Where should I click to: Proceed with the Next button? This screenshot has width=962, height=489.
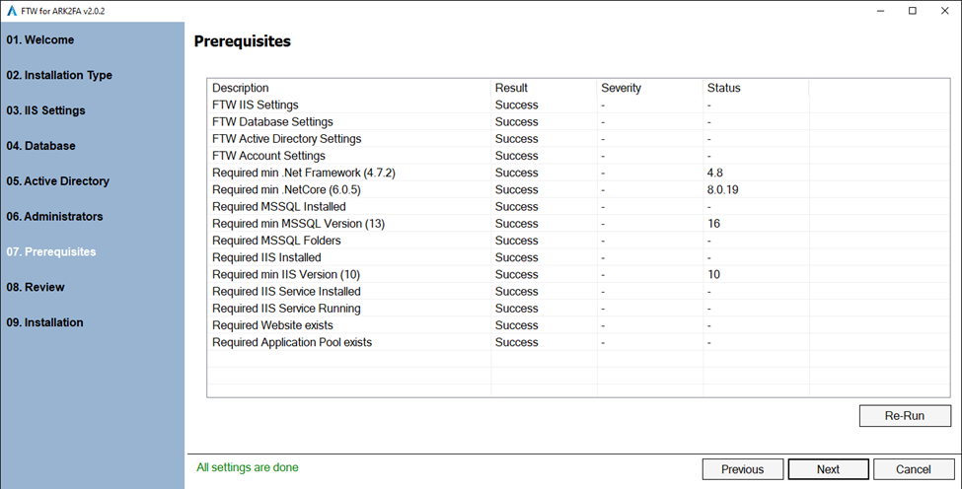[x=828, y=469]
